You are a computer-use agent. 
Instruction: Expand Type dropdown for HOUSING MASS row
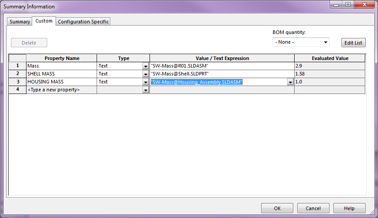146,82
